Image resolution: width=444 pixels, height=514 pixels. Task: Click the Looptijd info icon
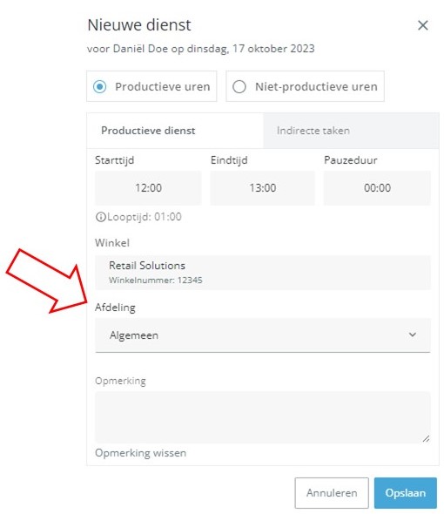101,217
